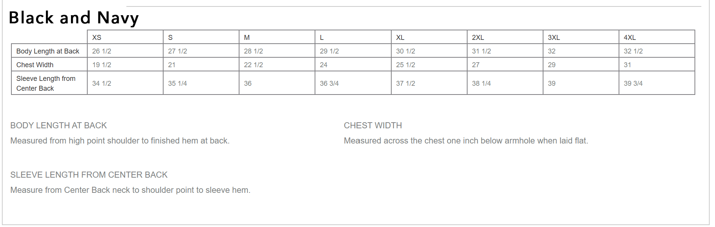Select the "SLEEVE LENGTH FROM CENTER BACK" heading

89,175
